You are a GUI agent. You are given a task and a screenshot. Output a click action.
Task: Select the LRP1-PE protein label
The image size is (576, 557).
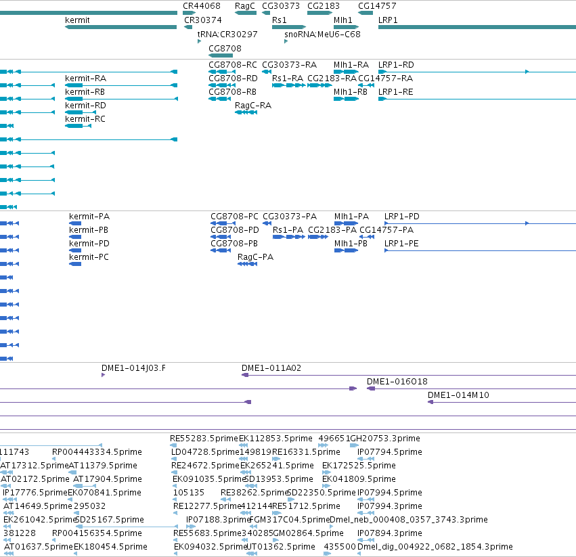(401, 244)
